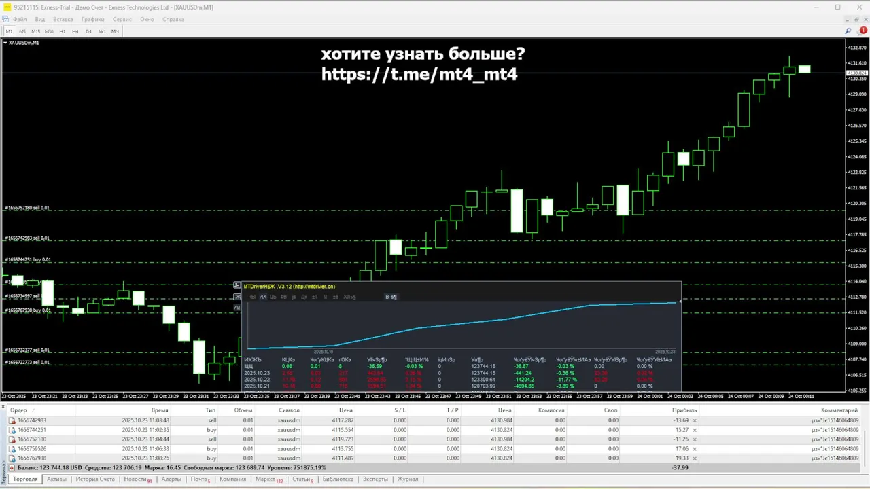The width and height of the screenshot is (870, 489).
Task: Open the Маркет tab
Action: pyautogui.click(x=268, y=479)
